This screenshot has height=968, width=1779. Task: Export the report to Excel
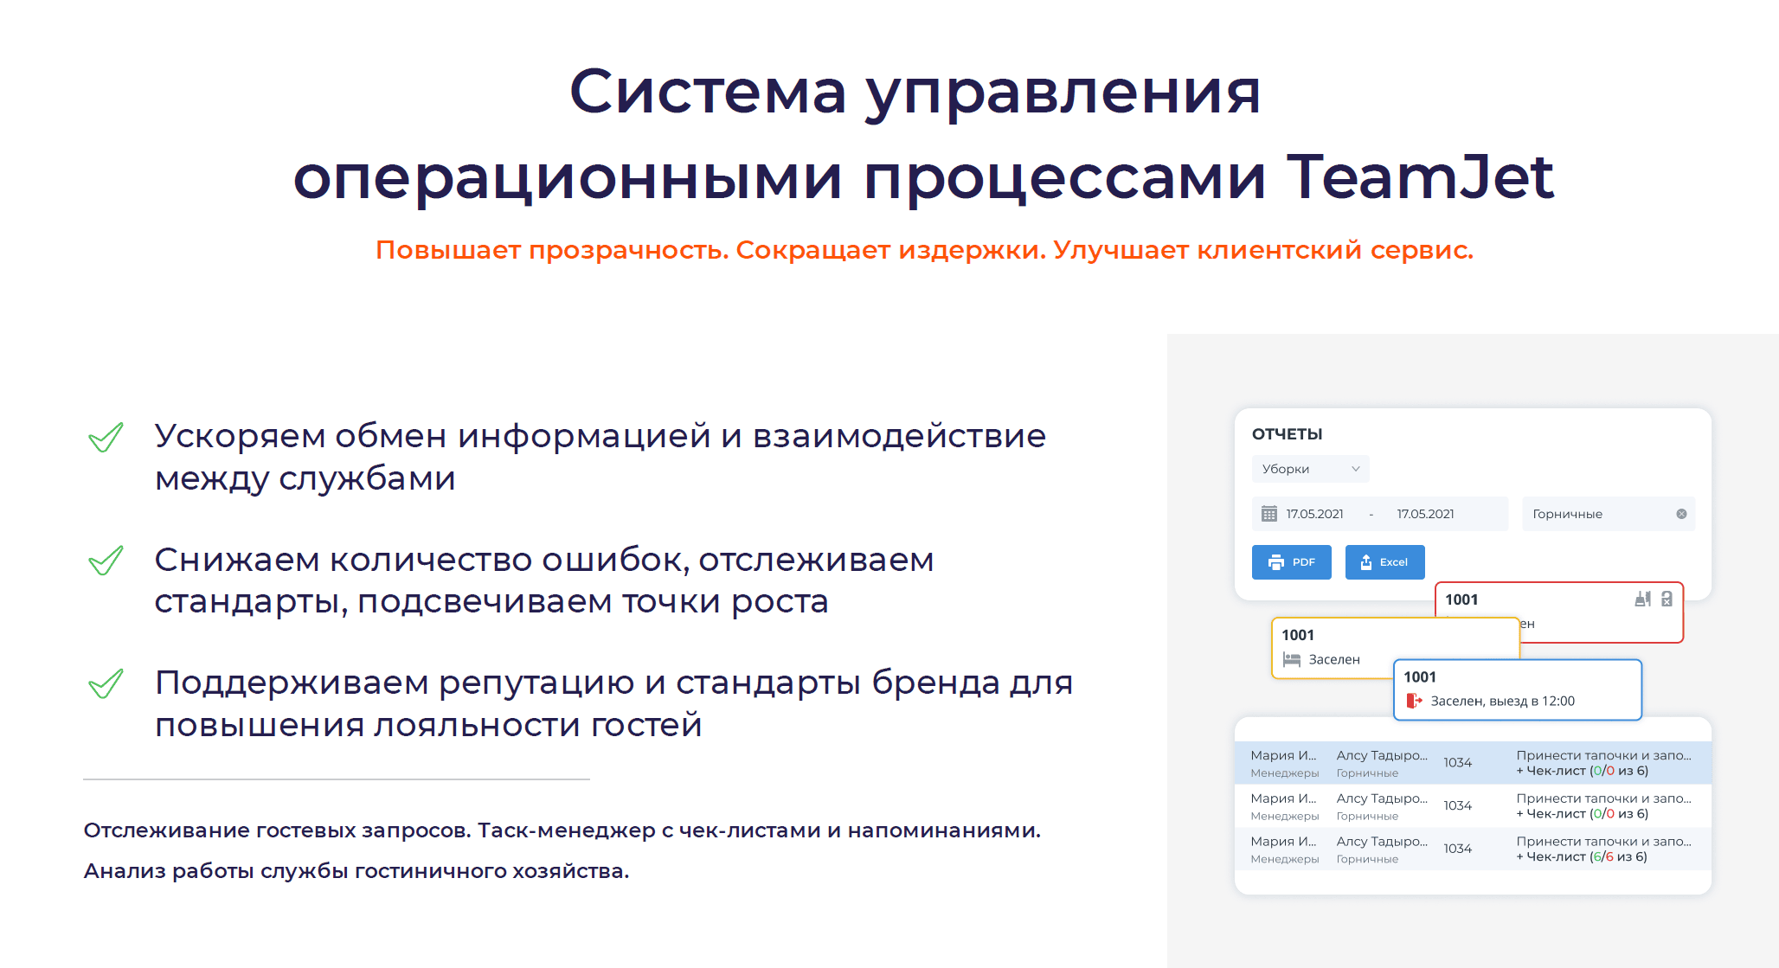(x=1384, y=562)
